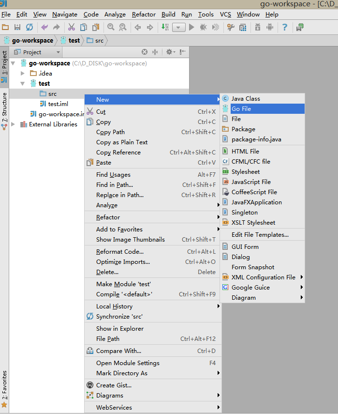338x414 pixels.
Task: Expand Google Guice submenu
Action: pos(263,288)
